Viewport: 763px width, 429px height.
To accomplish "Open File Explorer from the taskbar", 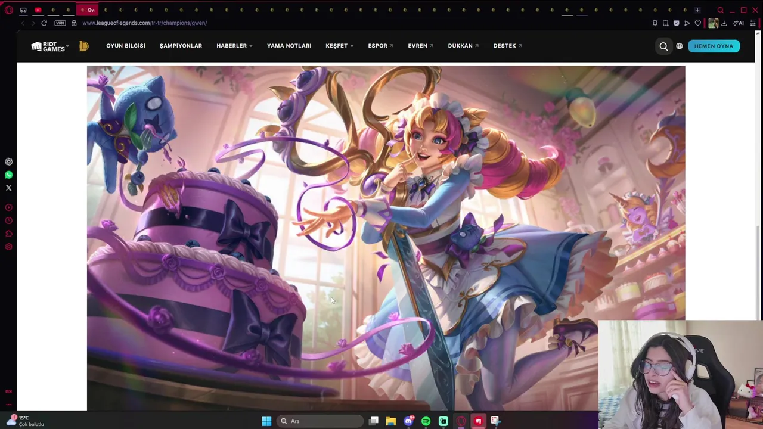I will coord(390,421).
